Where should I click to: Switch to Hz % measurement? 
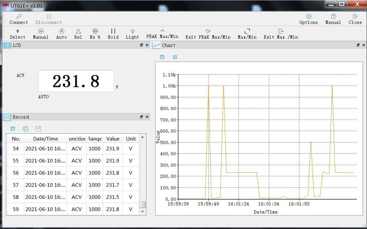[95, 34]
